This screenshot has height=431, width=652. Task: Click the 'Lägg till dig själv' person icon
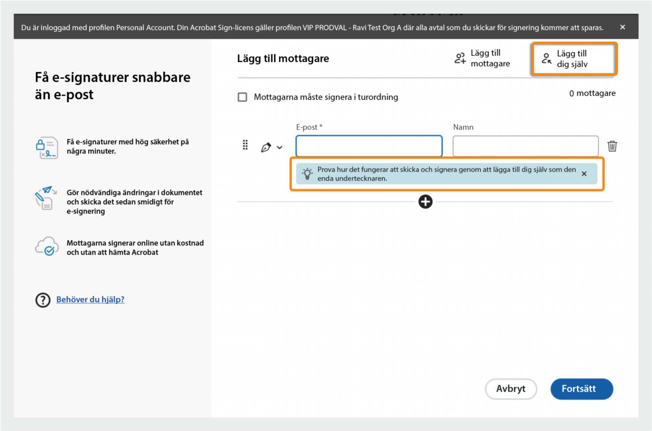(x=546, y=58)
